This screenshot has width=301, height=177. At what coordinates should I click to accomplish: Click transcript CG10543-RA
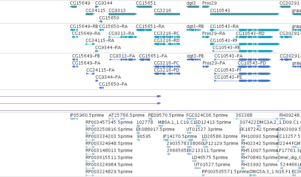tap(245, 30)
